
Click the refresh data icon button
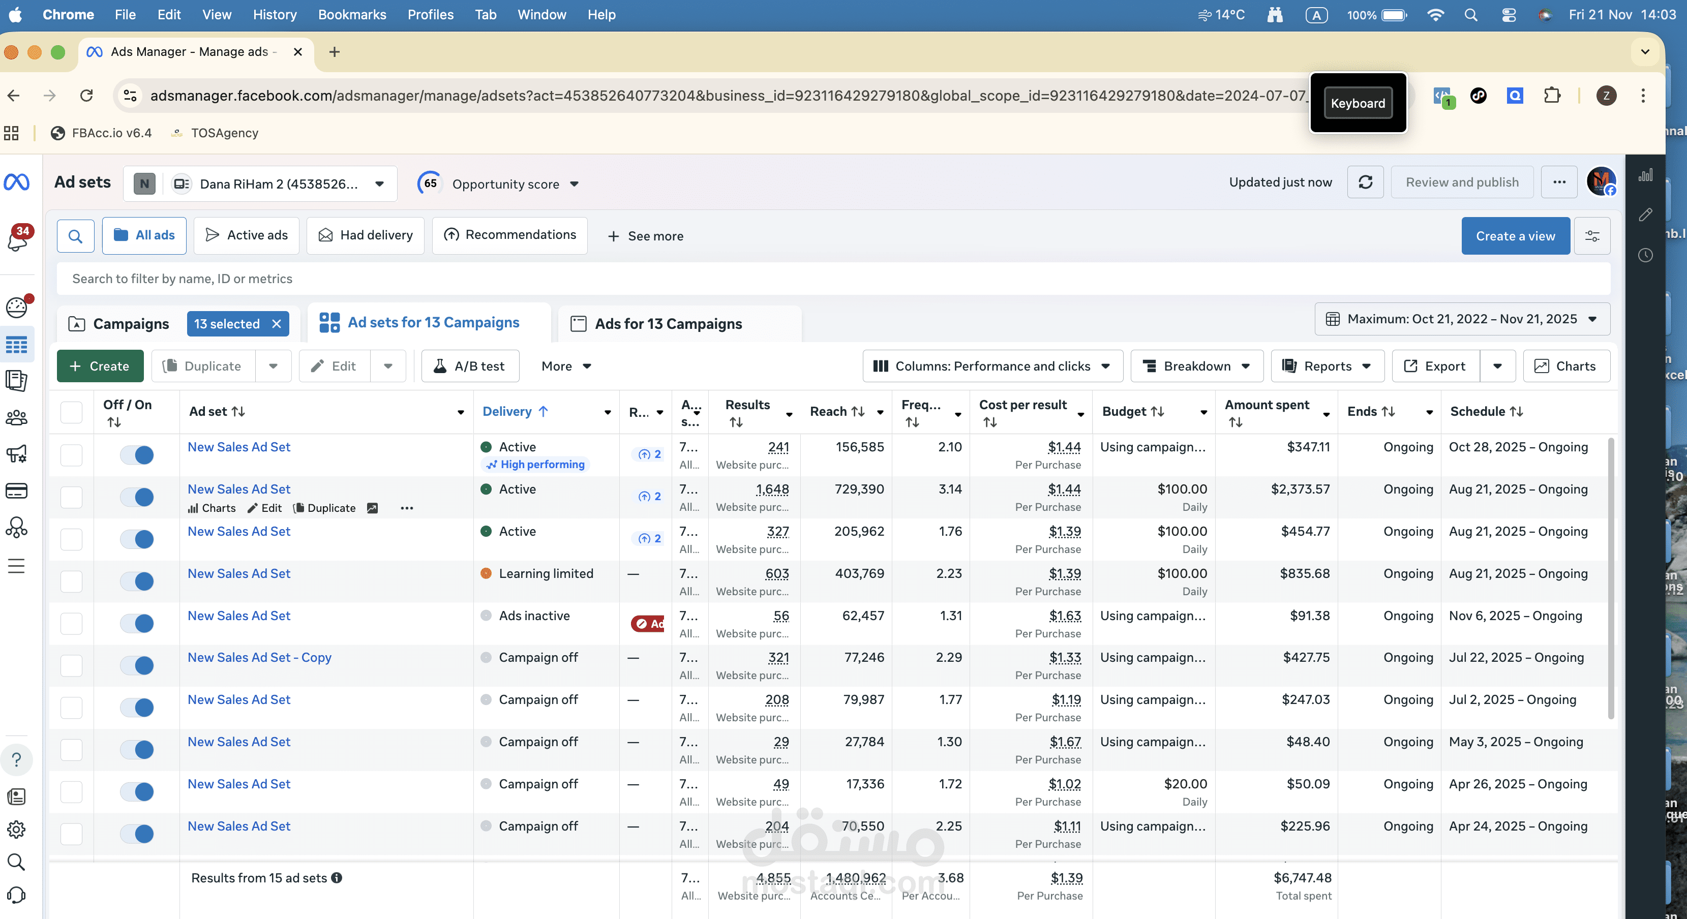pos(1365,182)
